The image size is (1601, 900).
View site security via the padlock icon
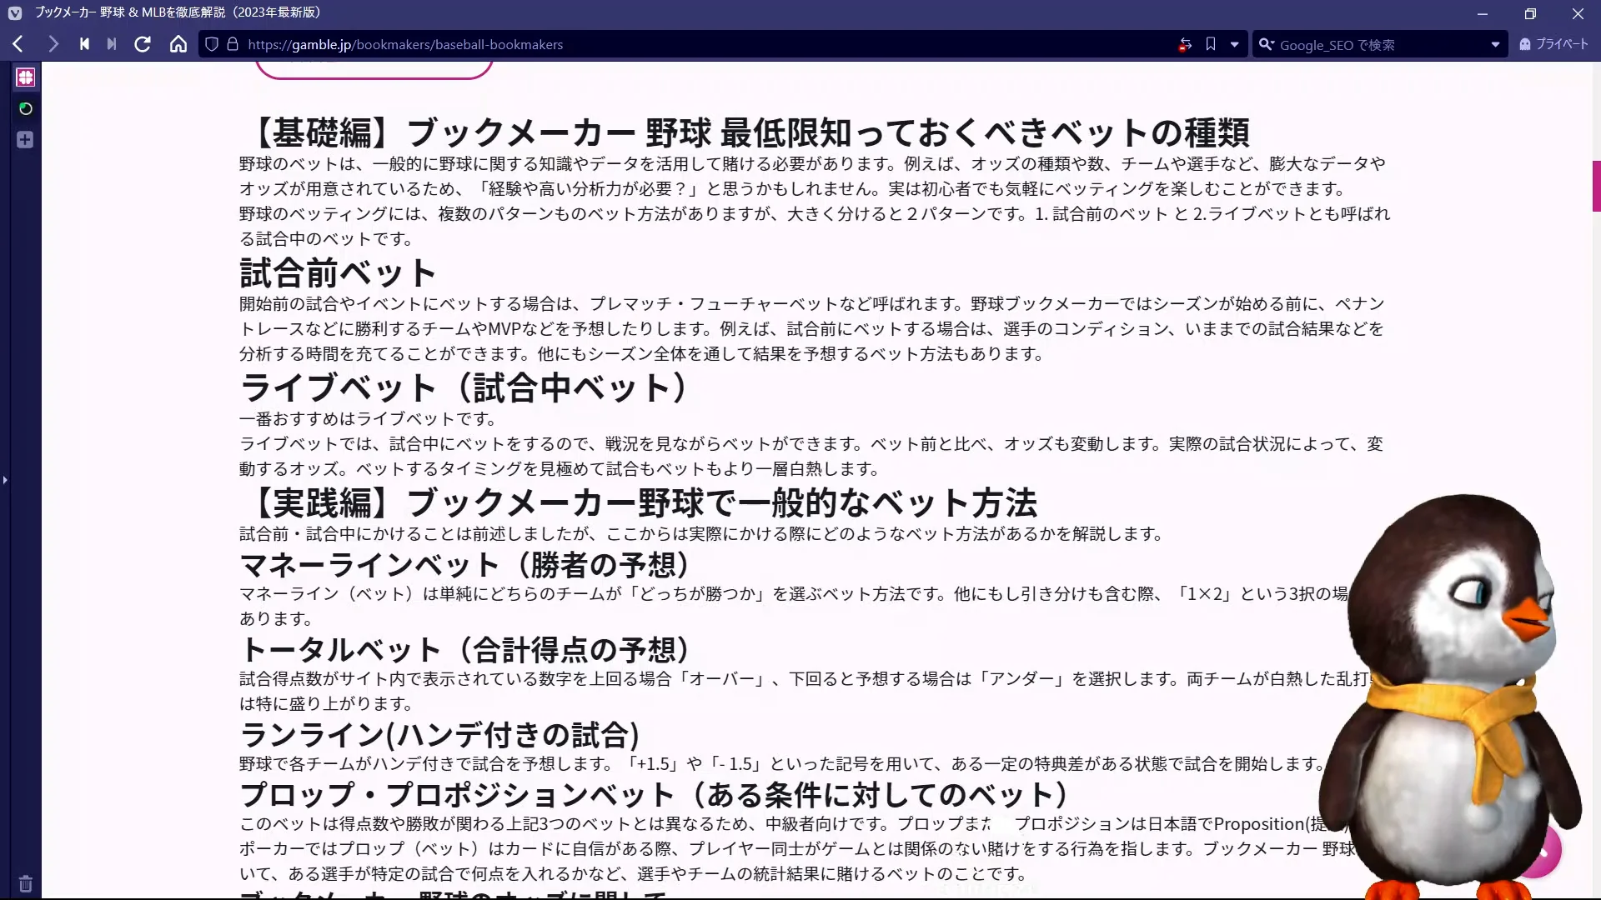[x=234, y=44]
